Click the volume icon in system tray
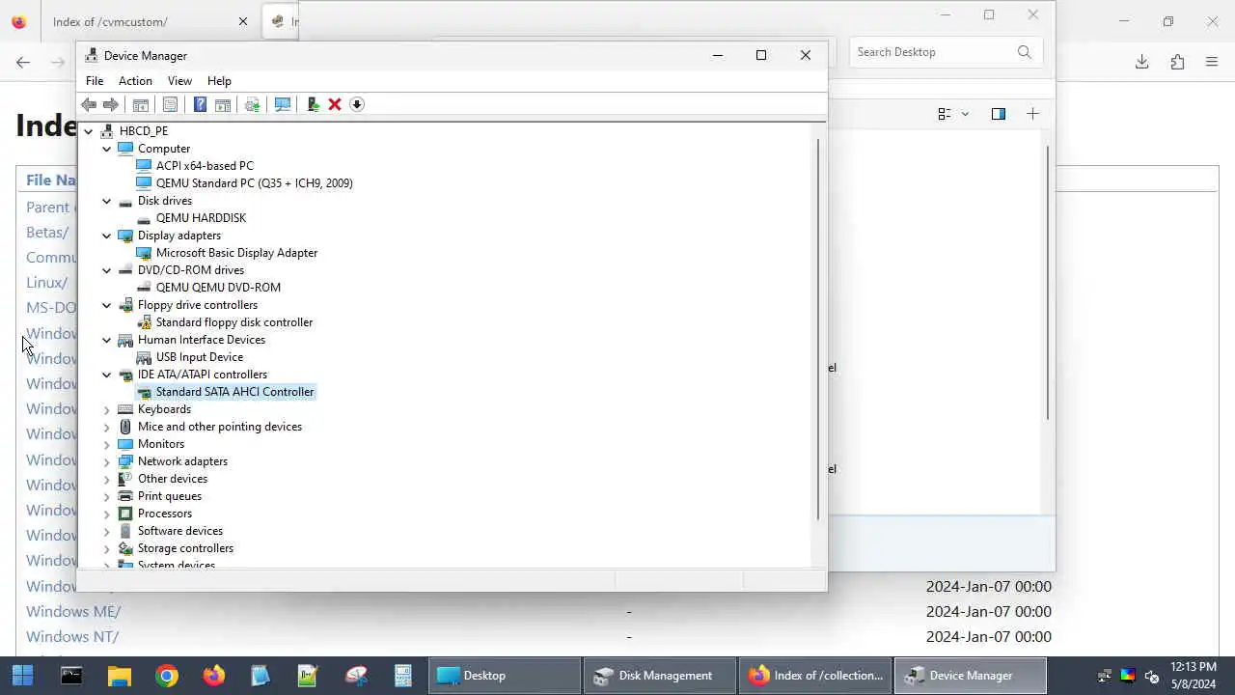This screenshot has height=695, width=1235. click(1151, 676)
